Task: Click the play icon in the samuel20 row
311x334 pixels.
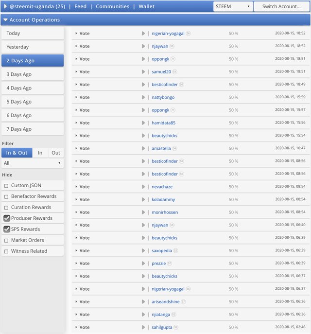Action: pyautogui.click(x=143, y=72)
